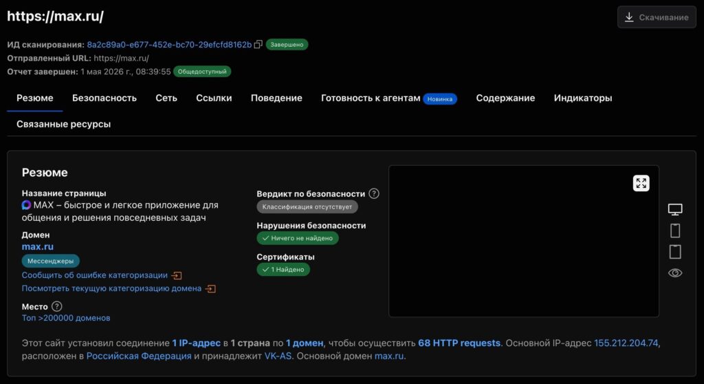Click the Завершено status badge

287,45
